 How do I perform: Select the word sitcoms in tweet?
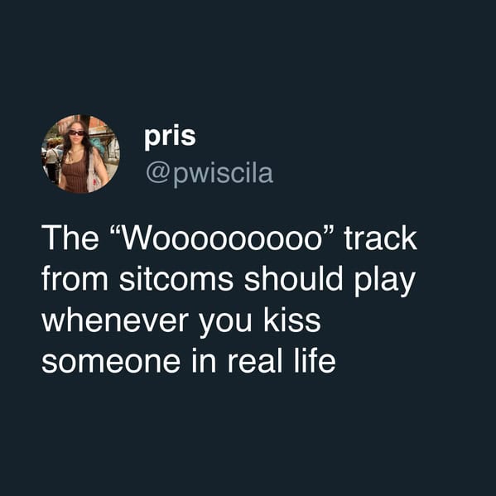(x=176, y=279)
